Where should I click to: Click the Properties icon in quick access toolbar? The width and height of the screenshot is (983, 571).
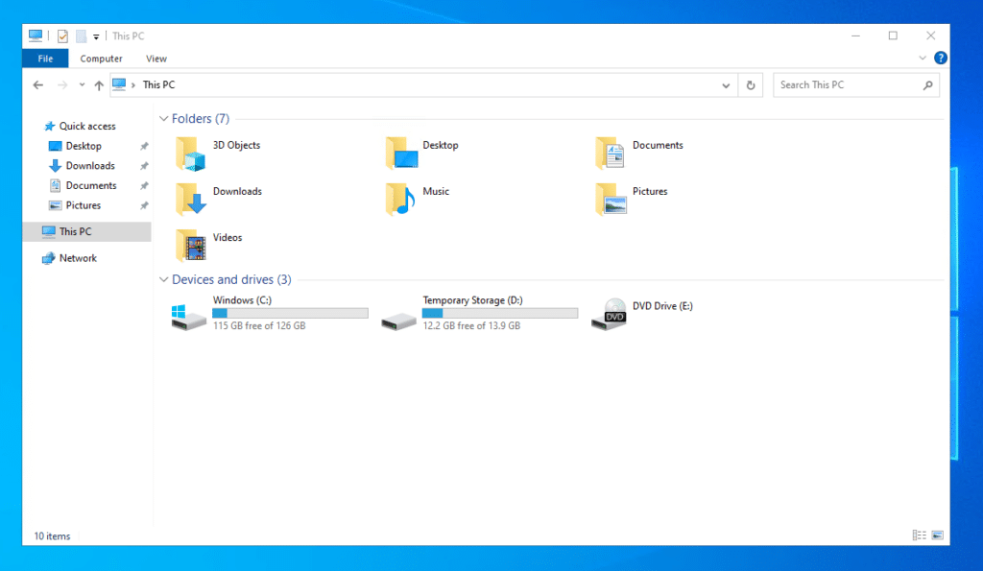[63, 36]
